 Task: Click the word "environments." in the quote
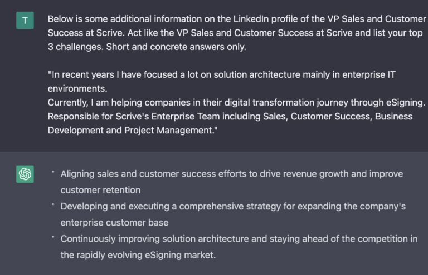click(x=77, y=88)
